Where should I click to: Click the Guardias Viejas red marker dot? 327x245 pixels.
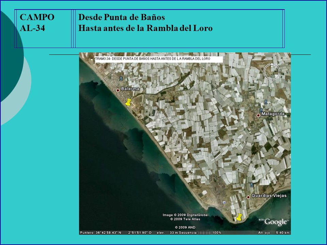coord(248,197)
